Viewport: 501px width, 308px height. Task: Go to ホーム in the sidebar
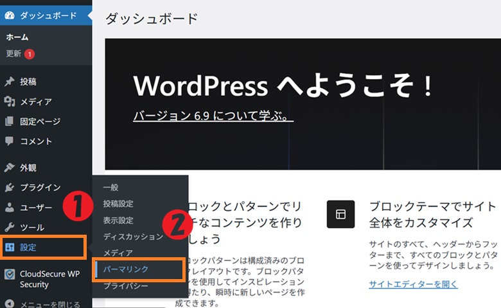(x=17, y=37)
